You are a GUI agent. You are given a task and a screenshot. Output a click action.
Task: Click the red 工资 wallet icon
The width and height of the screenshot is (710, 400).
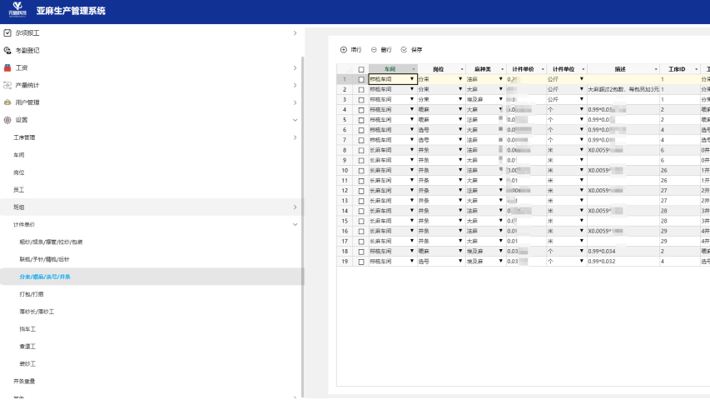click(7, 67)
